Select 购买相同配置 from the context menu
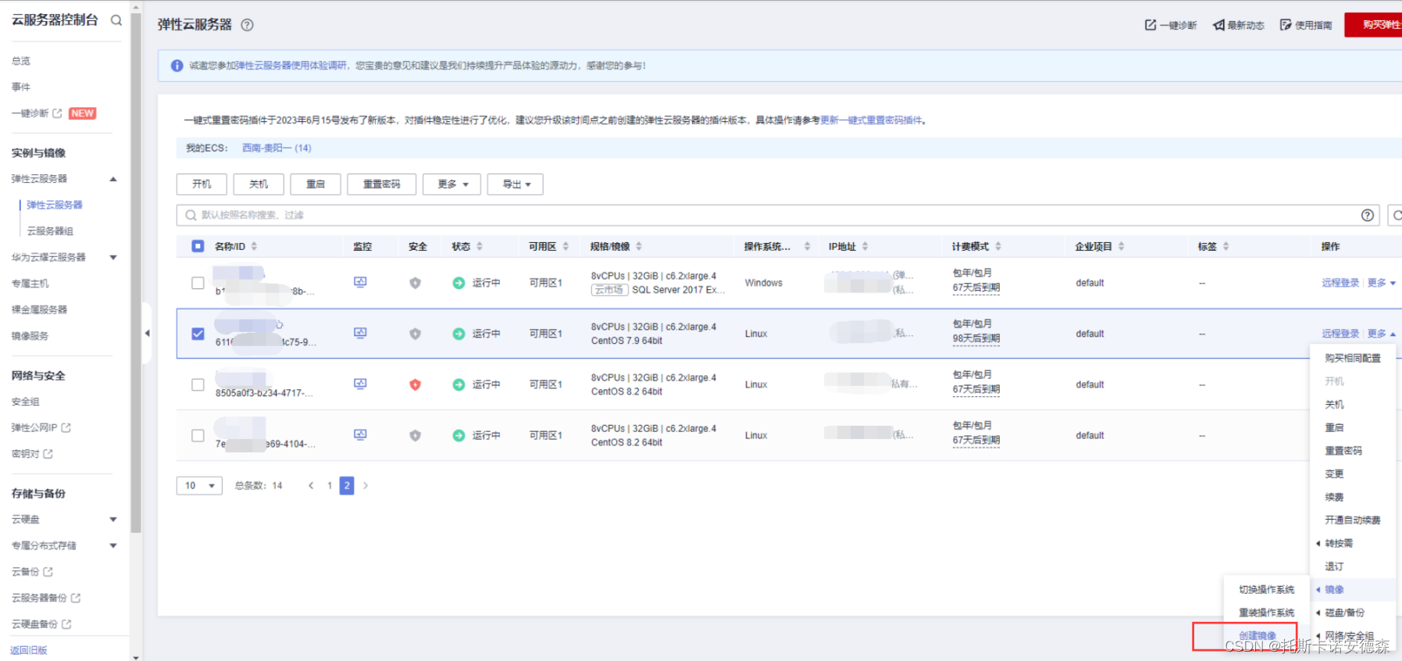The height and width of the screenshot is (661, 1402). pos(1353,358)
